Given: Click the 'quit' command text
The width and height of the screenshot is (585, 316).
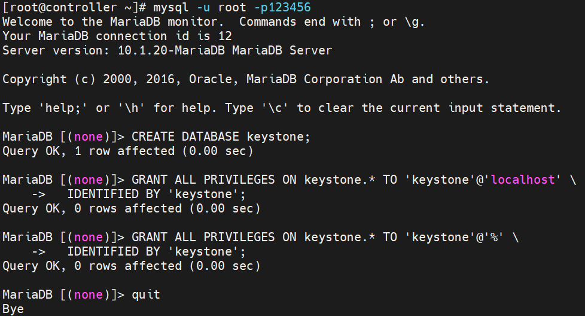Looking at the screenshot, I should (146, 294).
